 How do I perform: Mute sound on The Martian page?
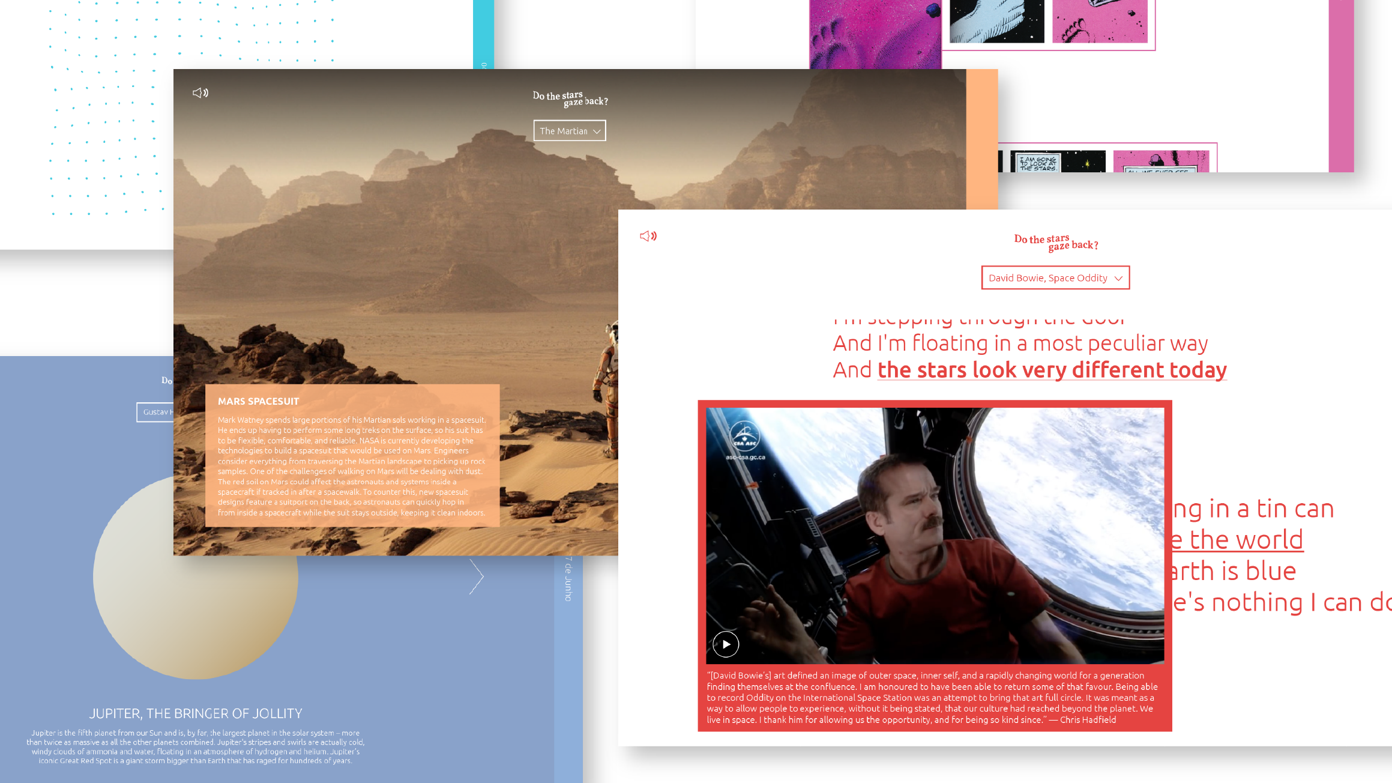pos(200,92)
